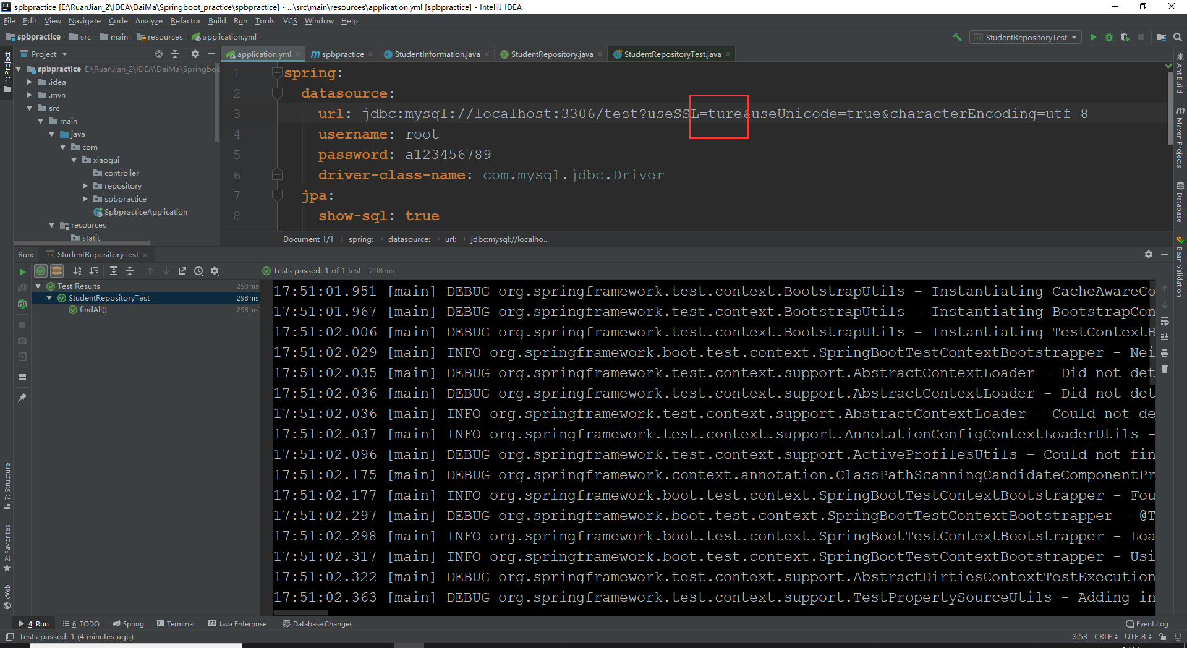Export test results icon

point(182,271)
